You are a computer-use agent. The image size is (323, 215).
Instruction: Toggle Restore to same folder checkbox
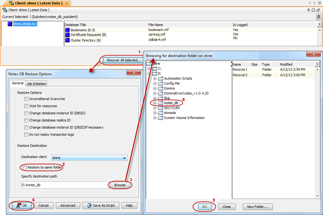24,168
